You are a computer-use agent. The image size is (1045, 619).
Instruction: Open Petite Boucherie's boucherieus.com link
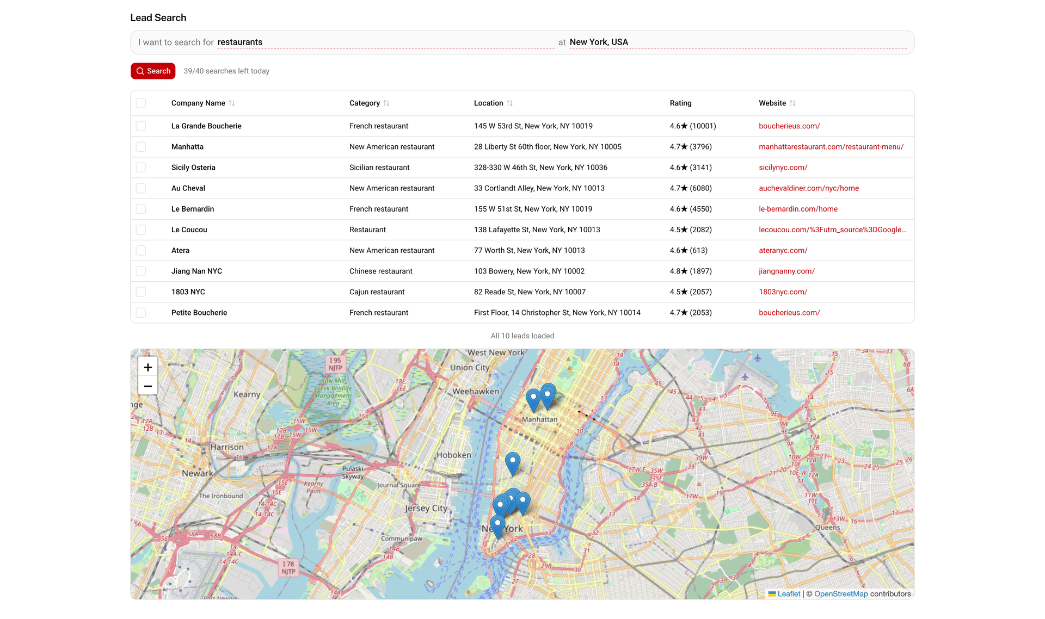coord(789,312)
